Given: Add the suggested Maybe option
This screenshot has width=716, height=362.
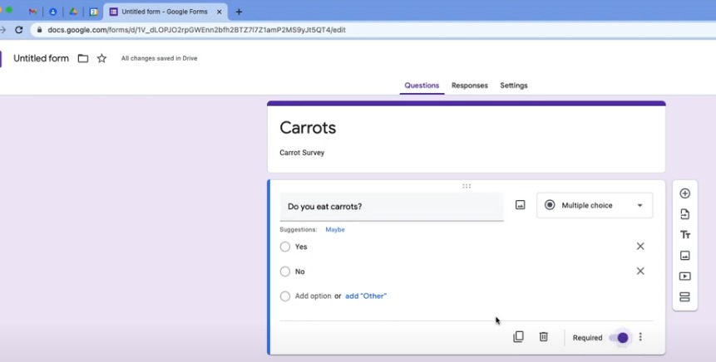Looking at the screenshot, I should [334, 230].
